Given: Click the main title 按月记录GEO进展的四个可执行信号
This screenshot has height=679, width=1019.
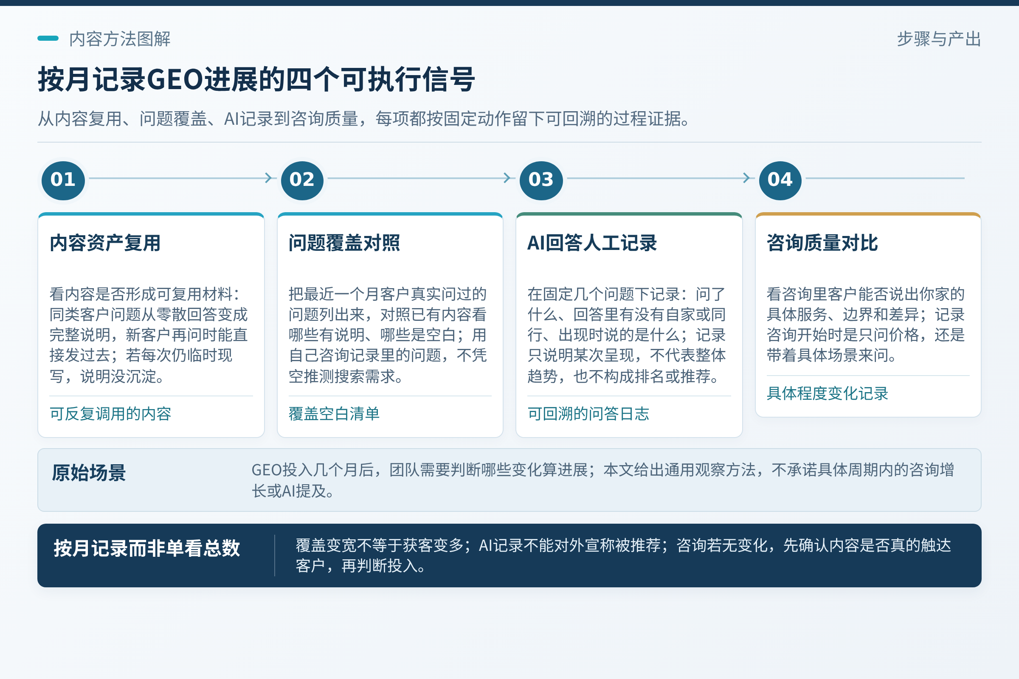Looking at the screenshot, I should [256, 80].
